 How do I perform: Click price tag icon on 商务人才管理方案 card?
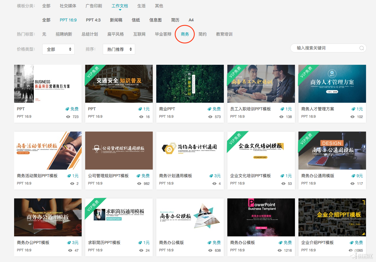click(353, 109)
